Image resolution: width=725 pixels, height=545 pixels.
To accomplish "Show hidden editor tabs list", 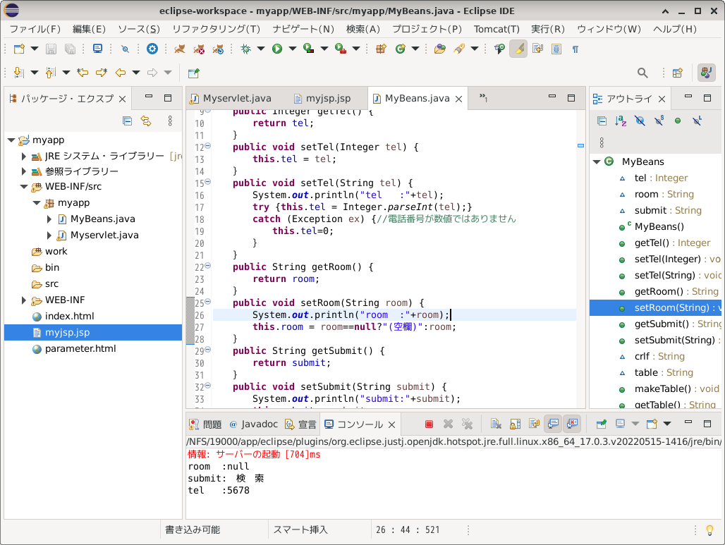I will pyautogui.click(x=483, y=97).
